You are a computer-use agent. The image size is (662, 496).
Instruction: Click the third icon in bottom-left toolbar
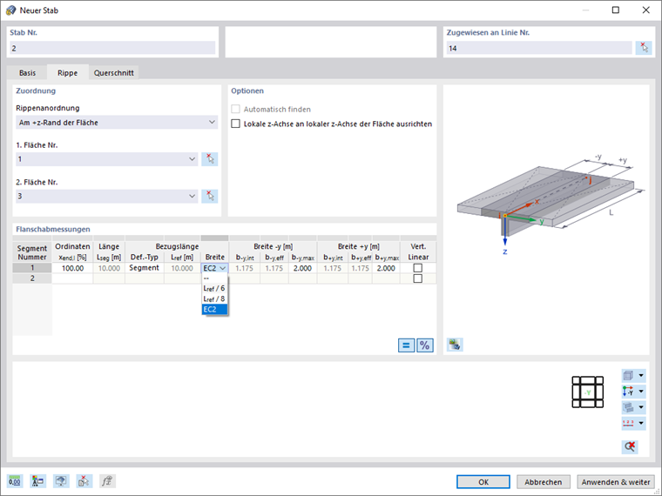pyautogui.click(x=61, y=481)
